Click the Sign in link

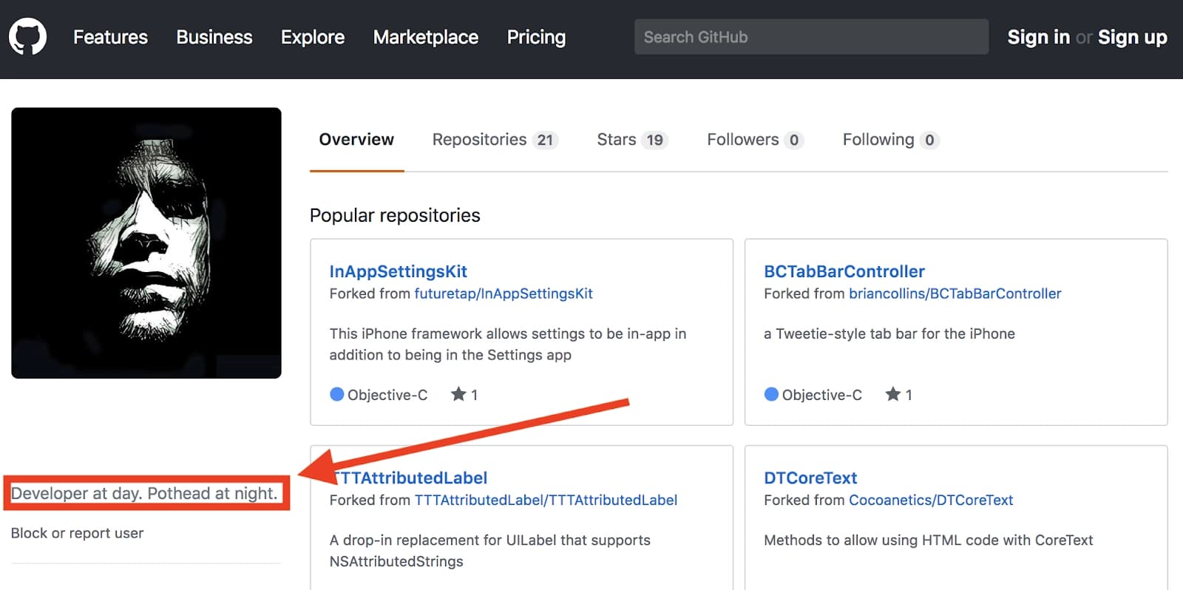coord(1038,37)
